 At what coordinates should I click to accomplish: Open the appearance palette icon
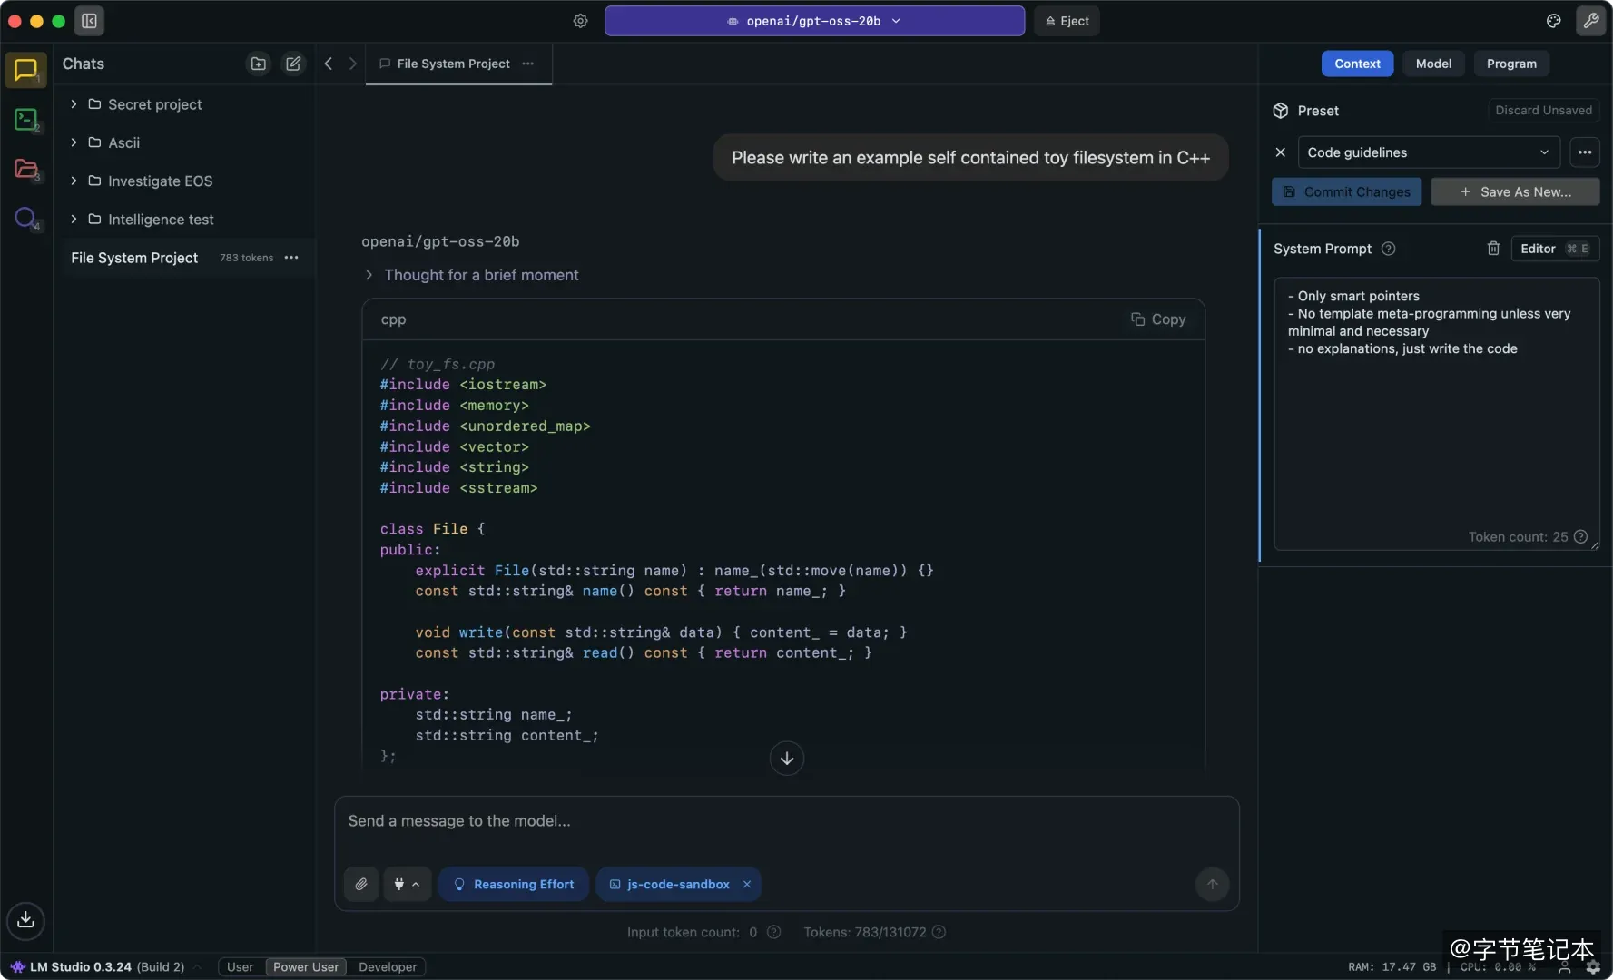[1554, 21]
